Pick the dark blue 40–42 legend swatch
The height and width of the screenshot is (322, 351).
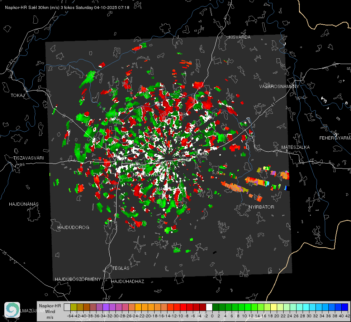click(345, 307)
